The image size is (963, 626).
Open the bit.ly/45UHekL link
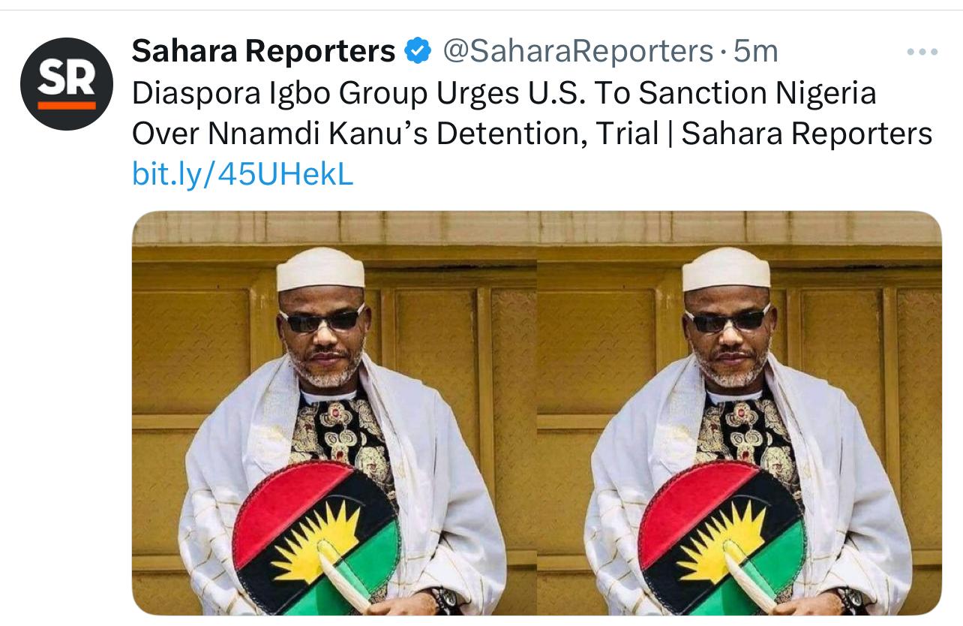click(242, 174)
